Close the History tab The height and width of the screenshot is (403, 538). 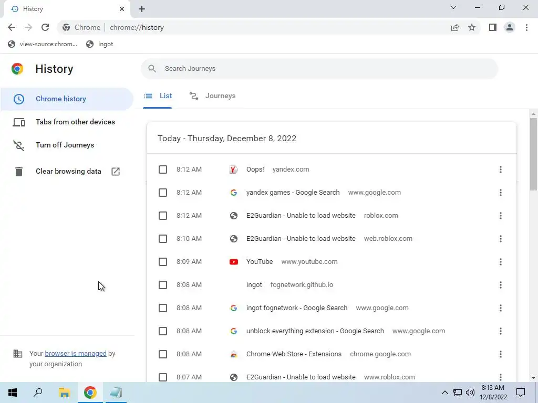click(121, 9)
